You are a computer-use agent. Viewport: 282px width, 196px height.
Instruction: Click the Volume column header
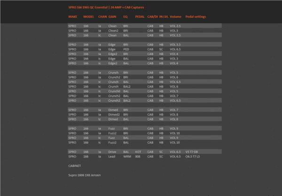(x=175, y=17)
